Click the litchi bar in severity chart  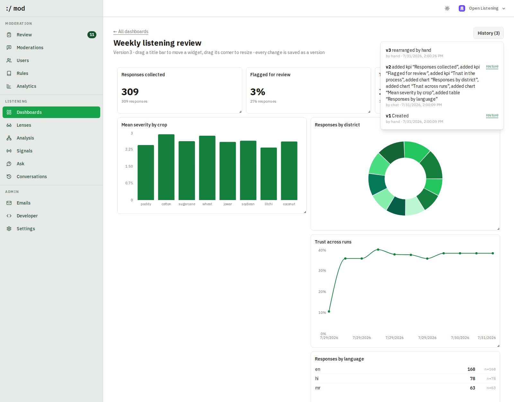[x=269, y=174]
